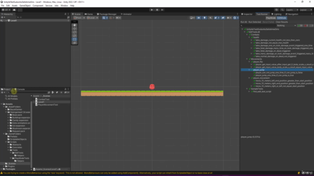Click the Project panel add (+) button

[x=2, y=92]
